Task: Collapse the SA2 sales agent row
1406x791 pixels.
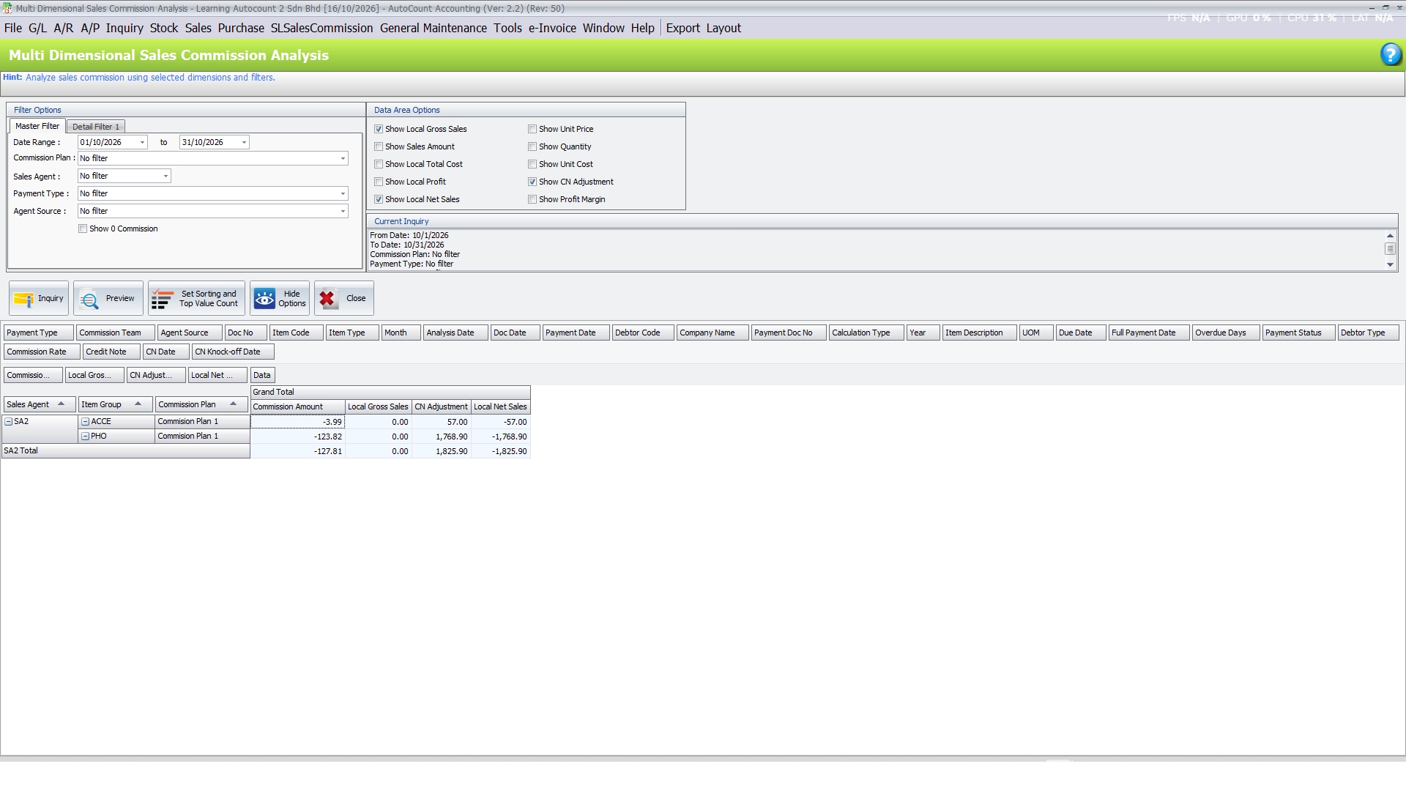Action: [9, 422]
